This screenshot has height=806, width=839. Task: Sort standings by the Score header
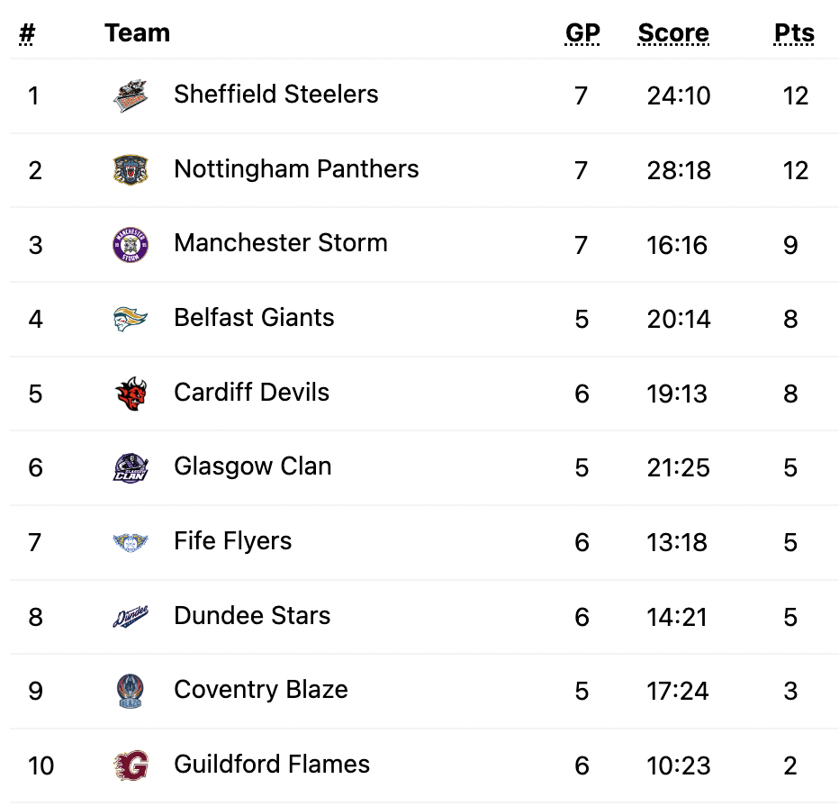pos(673,33)
